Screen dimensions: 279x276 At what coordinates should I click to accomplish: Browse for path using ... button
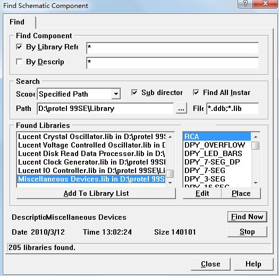pos(181,109)
